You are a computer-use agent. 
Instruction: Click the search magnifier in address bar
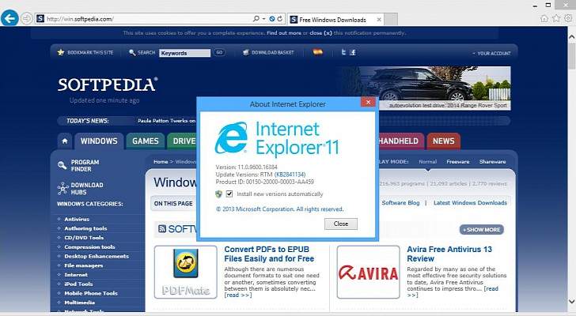point(256,18)
